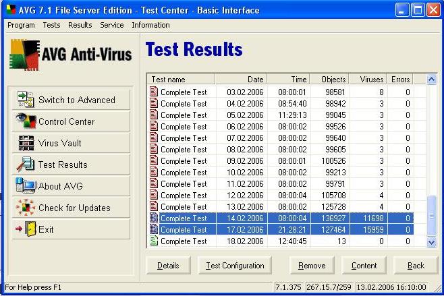Click the results list scroll up arrow

click(431, 80)
